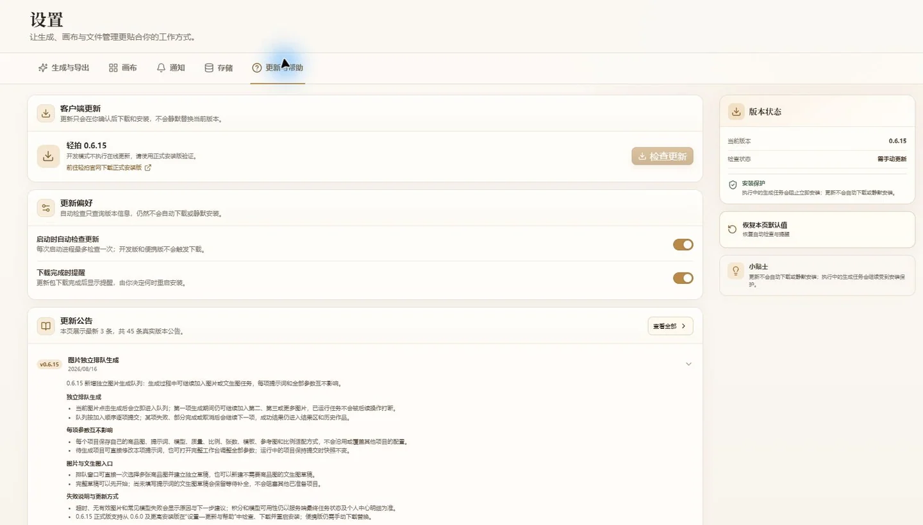Image resolution: width=923 pixels, height=525 pixels.
Task: Turn off 下载完成时提醒 switch
Action: pyautogui.click(x=683, y=278)
